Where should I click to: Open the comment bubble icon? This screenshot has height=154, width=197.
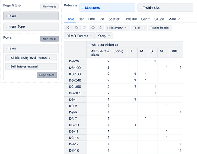93,28
